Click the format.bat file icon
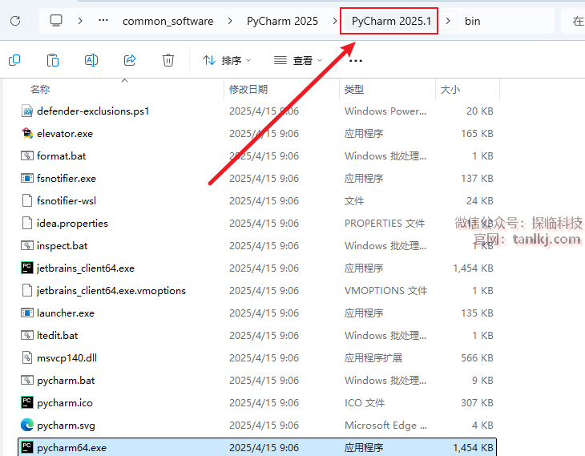The image size is (585, 456). (27, 156)
